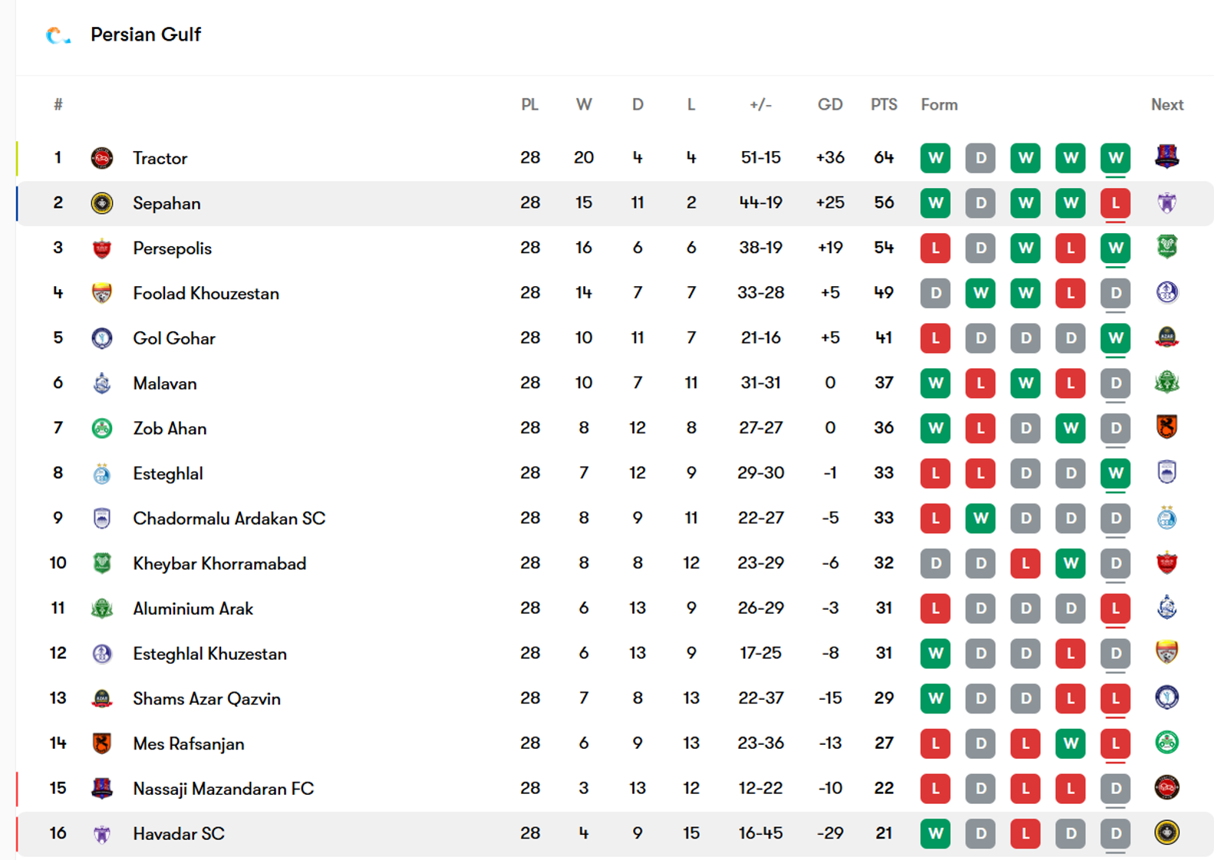
Task: Sort standings by GD column header
Action: (x=830, y=104)
